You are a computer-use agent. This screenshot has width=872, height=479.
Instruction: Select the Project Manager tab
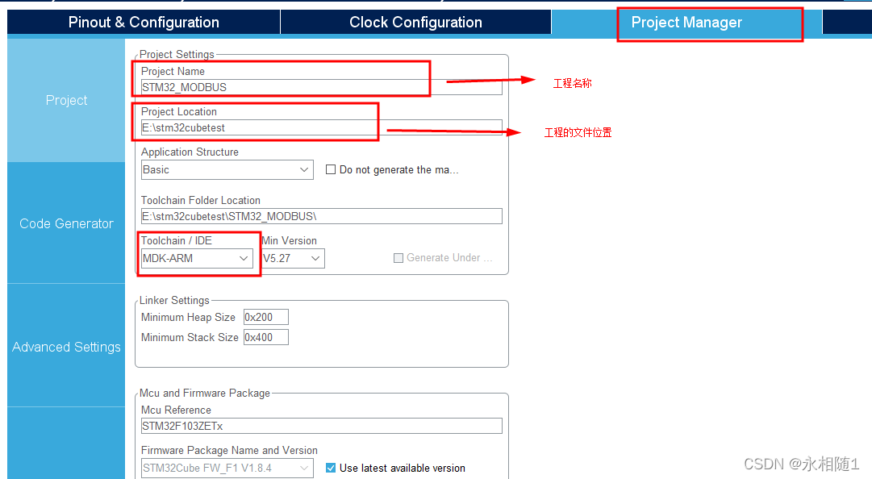[686, 23]
